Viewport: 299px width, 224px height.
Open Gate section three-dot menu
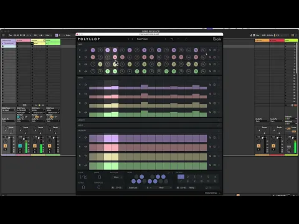click(219, 44)
